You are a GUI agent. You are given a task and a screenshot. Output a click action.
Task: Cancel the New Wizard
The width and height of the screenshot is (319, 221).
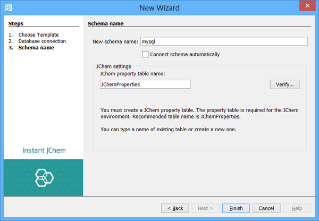coord(266,208)
